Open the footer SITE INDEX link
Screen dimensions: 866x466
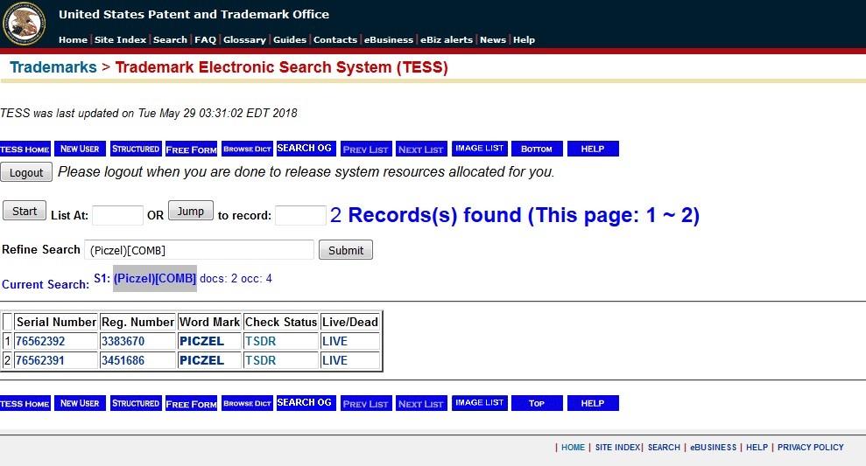(617, 448)
